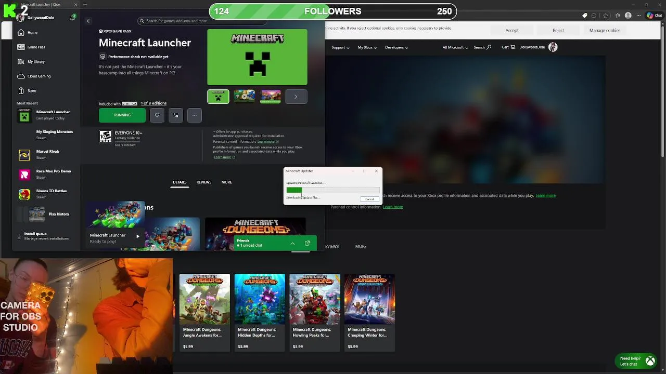Viewport: 666px width, 374px height.
Task: Select Bloons TD Battles in Most Recent
Action: click(46, 194)
